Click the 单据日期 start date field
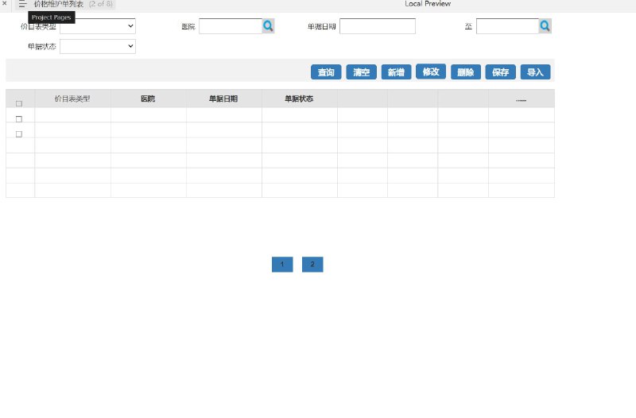Screen dimensions: 636x418 click(x=377, y=26)
